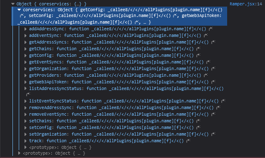Jump to removeAddressSync function definition icon
The image size is (265, 158).
[218, 107]
